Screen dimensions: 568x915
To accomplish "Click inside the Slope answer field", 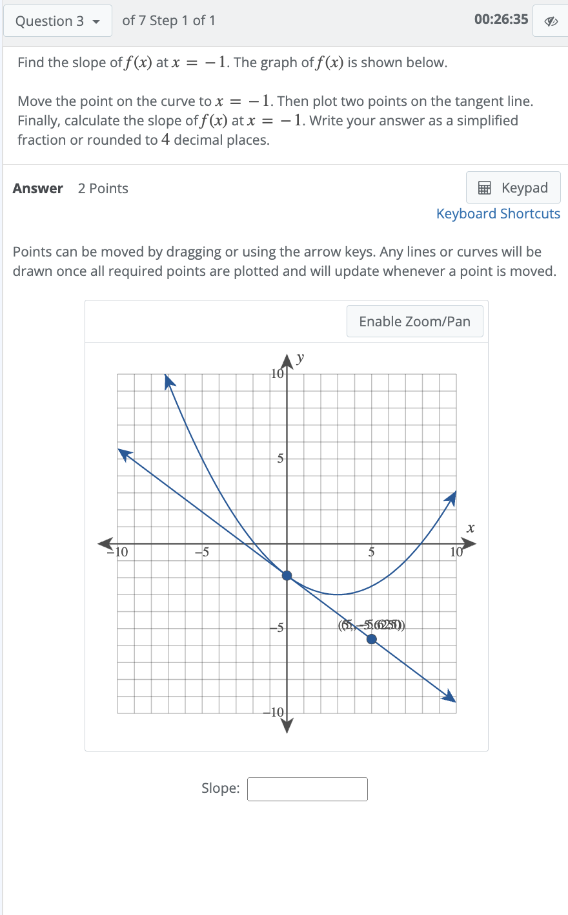I will click(307, 789).
